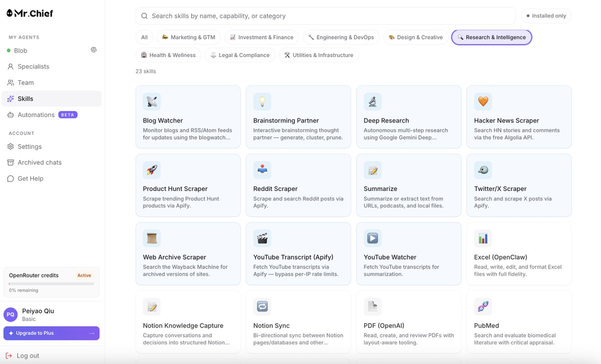Viewport: 601px width, 364px height.
Task: Open the YouTube Watcher skill title
Action: (x=390, y=257)
